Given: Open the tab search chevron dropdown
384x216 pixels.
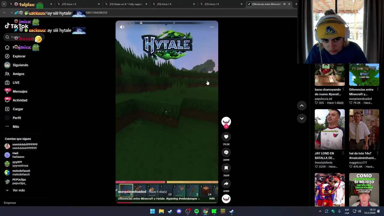Looking at the screenshot, I should coord(4,4).
